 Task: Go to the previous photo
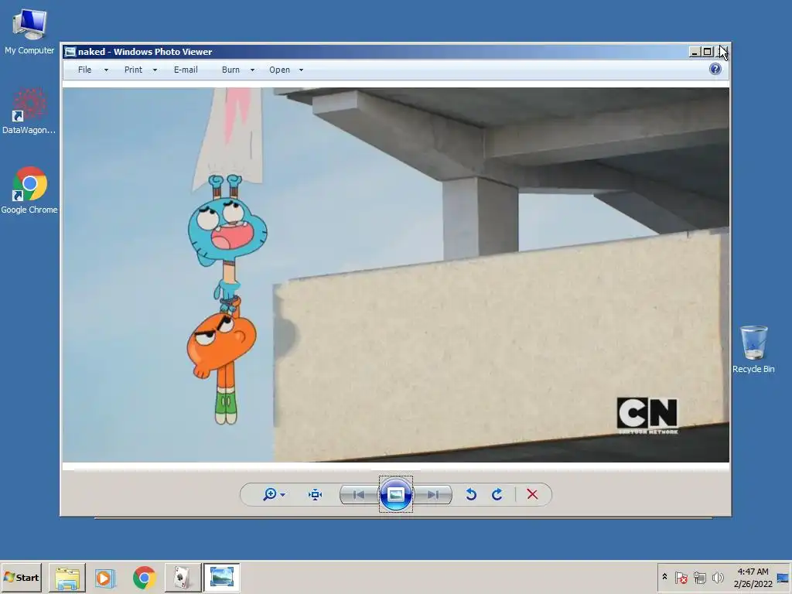click(x=359, y=494)
